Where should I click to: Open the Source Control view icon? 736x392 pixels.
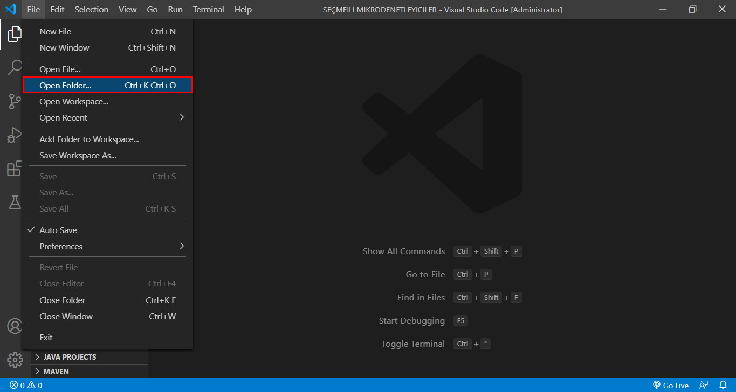(x=15, y=101)
